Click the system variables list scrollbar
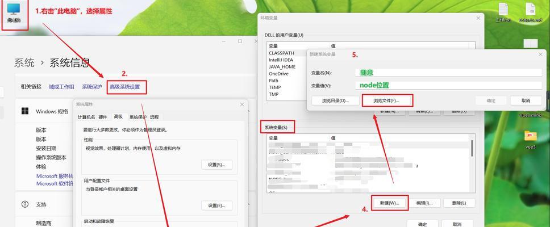Screen dimensions: 550x227 [472, 148]
